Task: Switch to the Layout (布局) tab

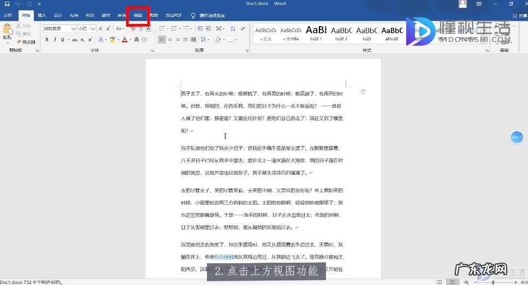Action: pyautogui.click(x=74, y=15)
